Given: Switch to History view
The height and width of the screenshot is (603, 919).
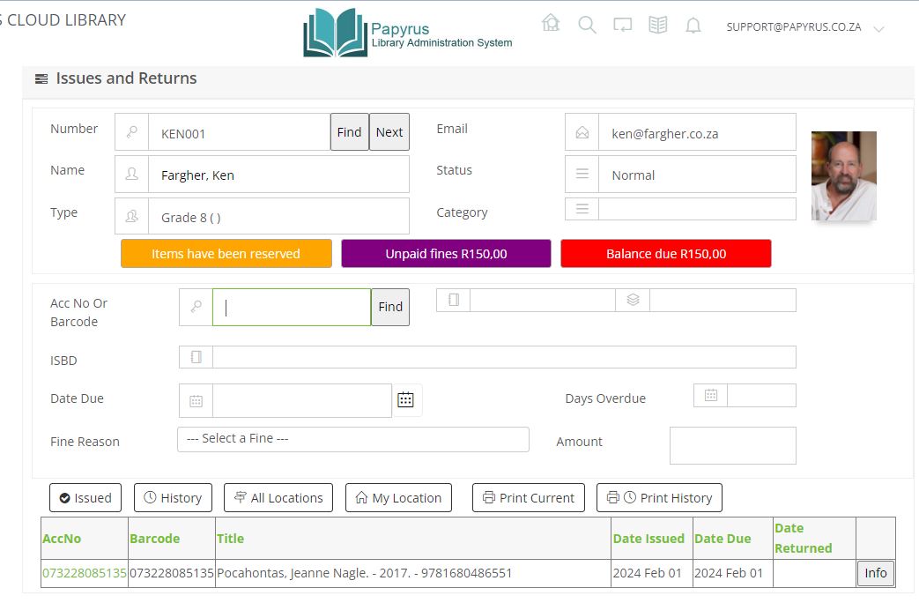Looking at the screenshot, I should [173, 498].
